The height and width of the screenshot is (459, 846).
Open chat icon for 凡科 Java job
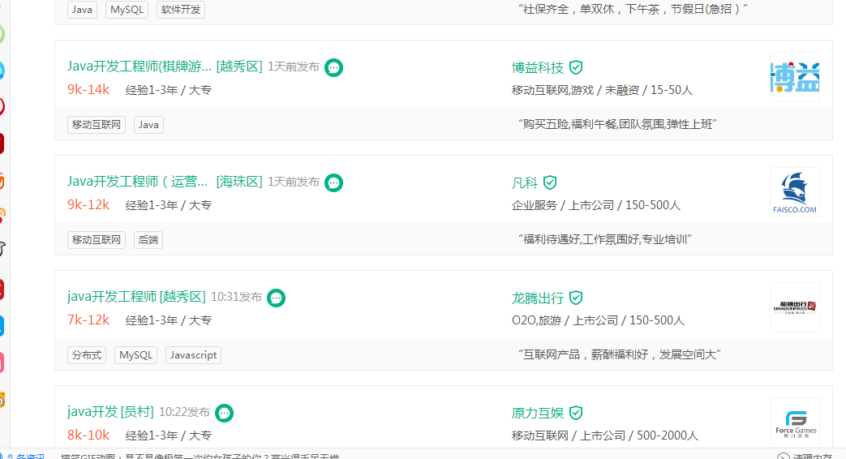(334, 182)
